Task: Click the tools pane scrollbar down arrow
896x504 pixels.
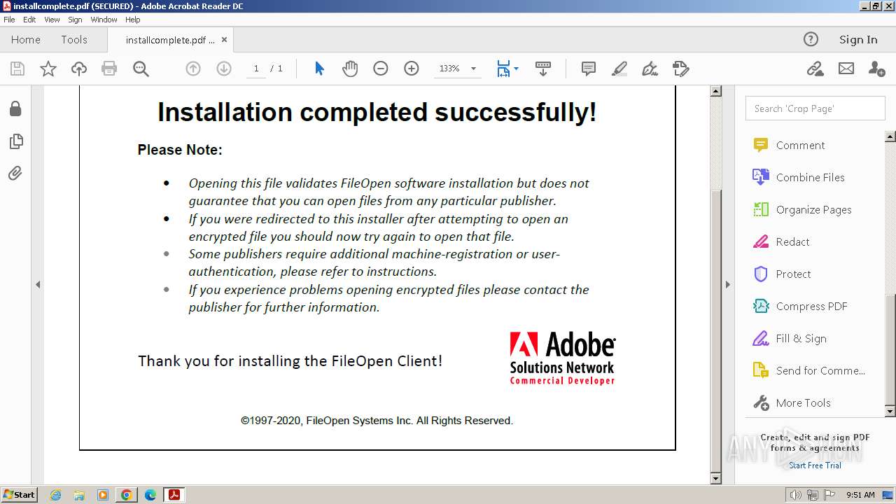Action: click(x=890, y=412)
